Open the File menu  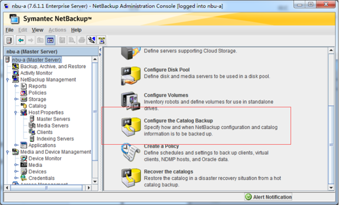pos(10,30)
